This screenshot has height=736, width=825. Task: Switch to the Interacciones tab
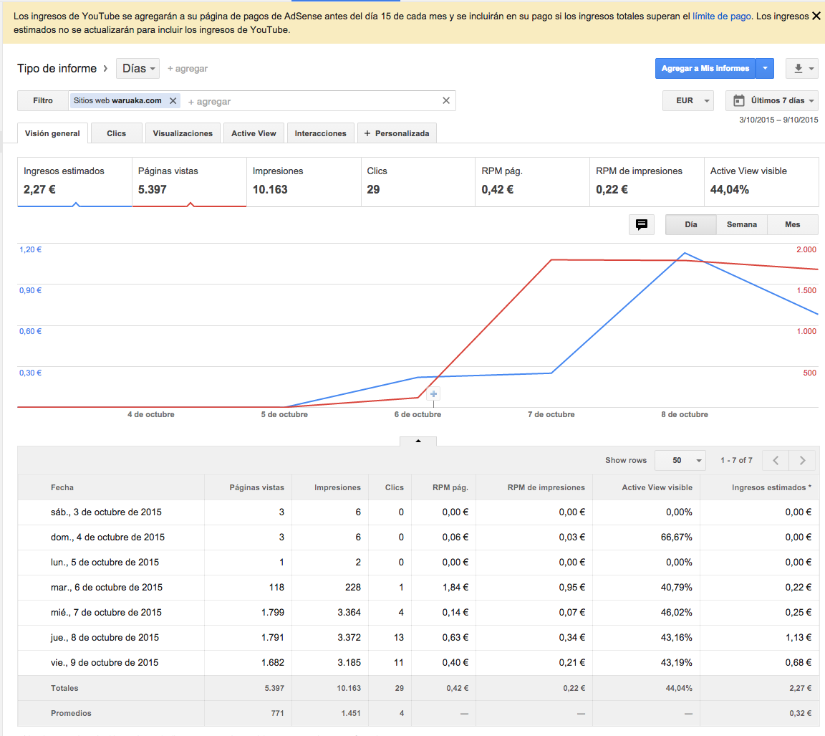320,133
